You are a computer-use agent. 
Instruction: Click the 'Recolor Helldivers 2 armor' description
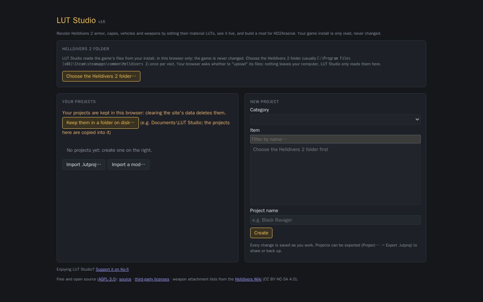click(x=219, y=34)
